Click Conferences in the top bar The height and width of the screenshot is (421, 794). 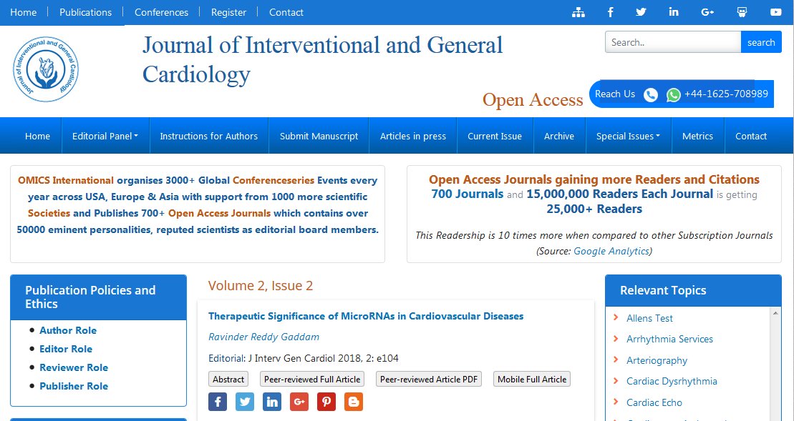point(161,12)
